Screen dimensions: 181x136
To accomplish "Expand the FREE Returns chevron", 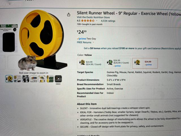I will point(93,42).
